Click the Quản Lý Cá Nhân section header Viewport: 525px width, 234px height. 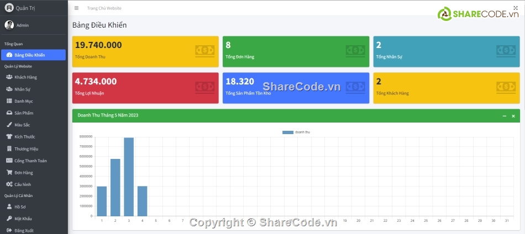18,195
